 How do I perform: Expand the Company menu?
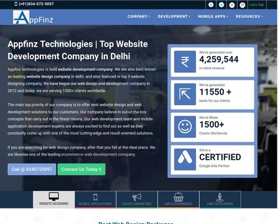[x=139, y=16]
